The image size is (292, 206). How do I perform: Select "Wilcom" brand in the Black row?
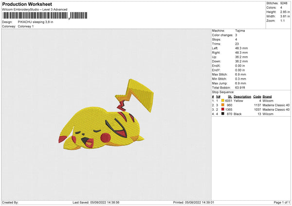[268, 114]
